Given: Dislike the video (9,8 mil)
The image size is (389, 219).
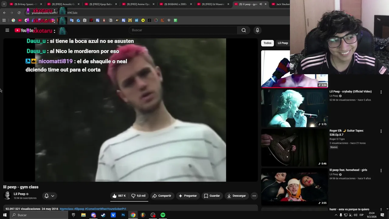Looking at the screenshot, I should [139, 196].
